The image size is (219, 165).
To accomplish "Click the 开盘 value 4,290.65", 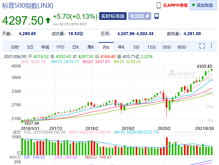I will point(27,34).
